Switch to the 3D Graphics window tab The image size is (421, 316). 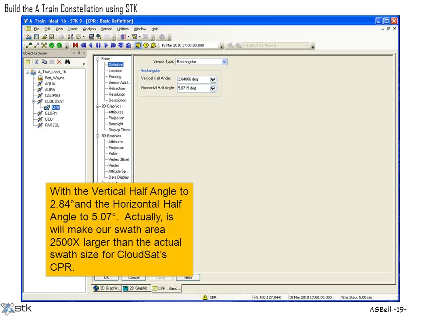(107, 288)
